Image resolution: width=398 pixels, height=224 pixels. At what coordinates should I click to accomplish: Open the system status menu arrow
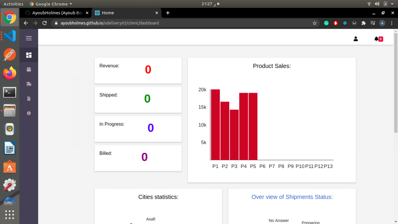(x=393, y=4)
